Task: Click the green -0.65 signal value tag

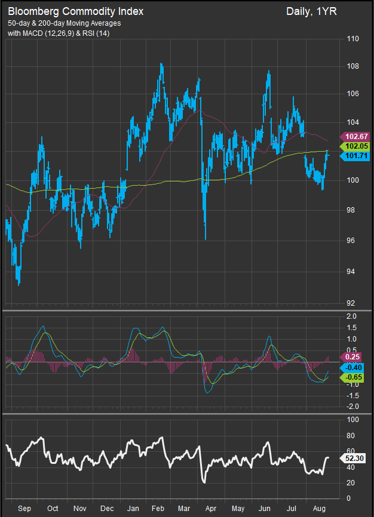Action: coord(353,377)
